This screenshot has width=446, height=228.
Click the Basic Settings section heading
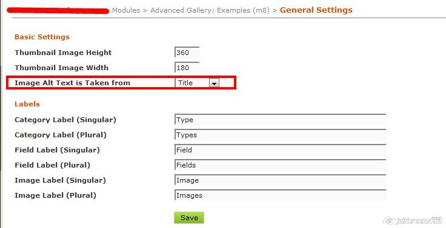tap(42, 37)
